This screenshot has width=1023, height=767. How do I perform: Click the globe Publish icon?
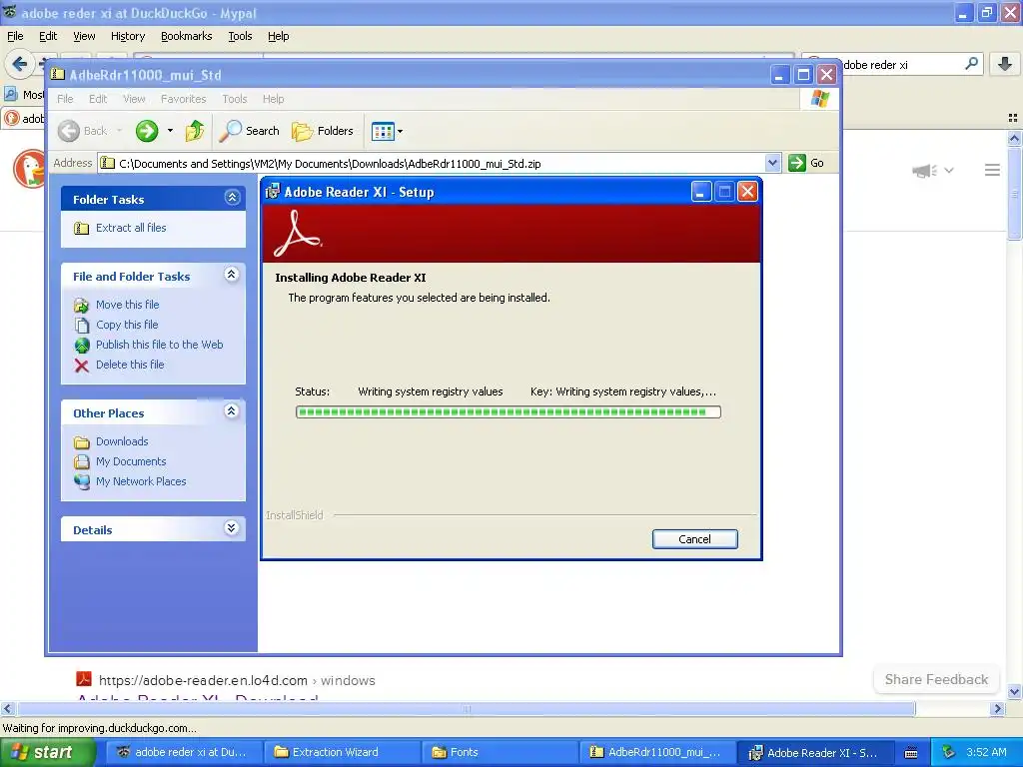click(82, 345)
